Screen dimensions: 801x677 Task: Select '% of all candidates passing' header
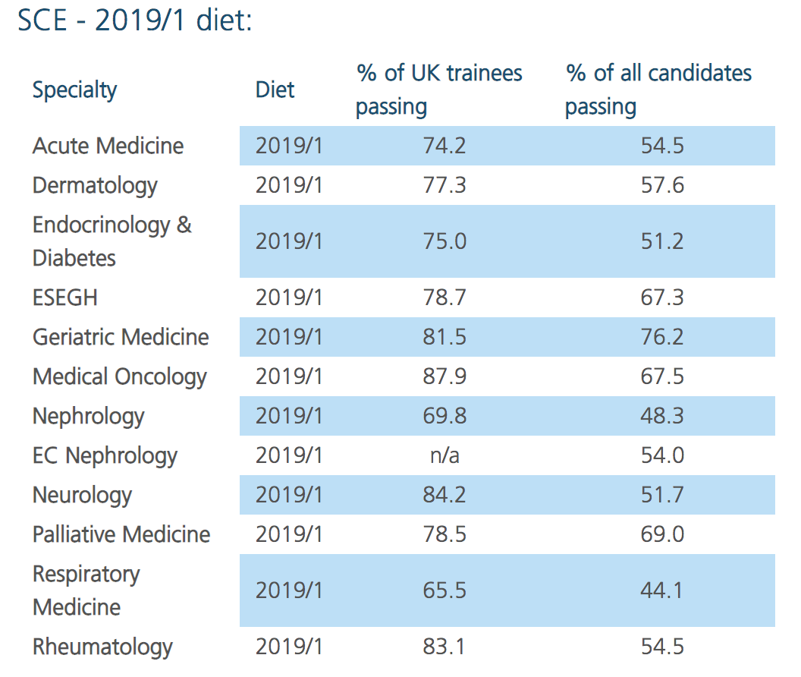point(658,90)
